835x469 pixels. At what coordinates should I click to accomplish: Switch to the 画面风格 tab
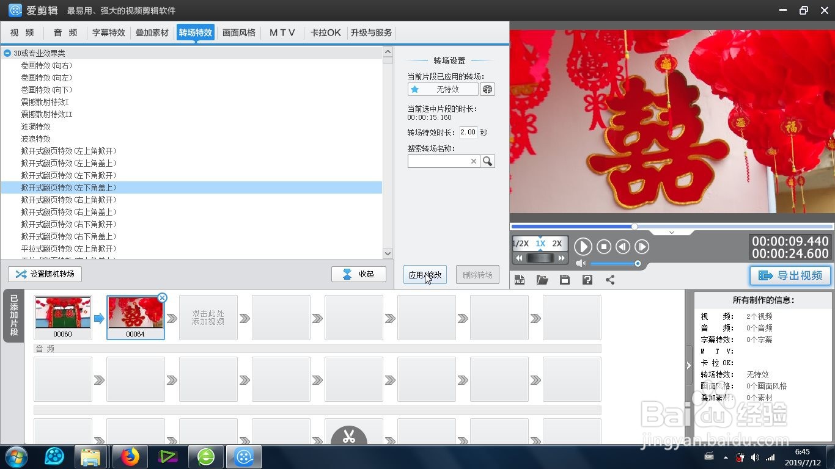(x=239, y=33)
